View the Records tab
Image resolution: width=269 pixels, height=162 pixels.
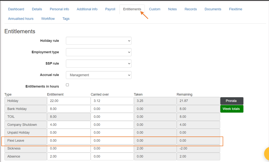point(190,9)
